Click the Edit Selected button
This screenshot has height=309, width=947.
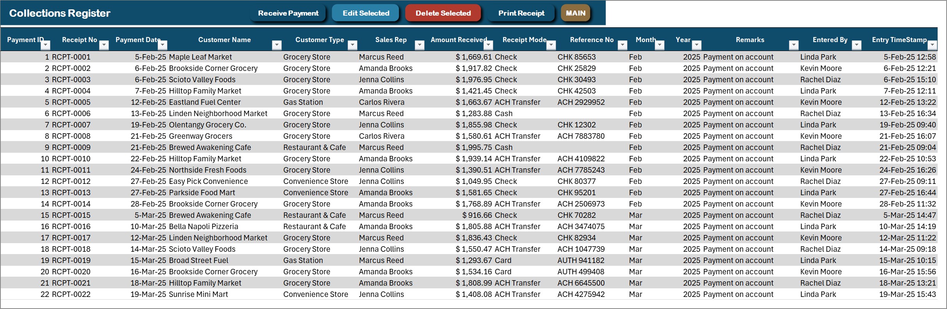coord(366,13)
